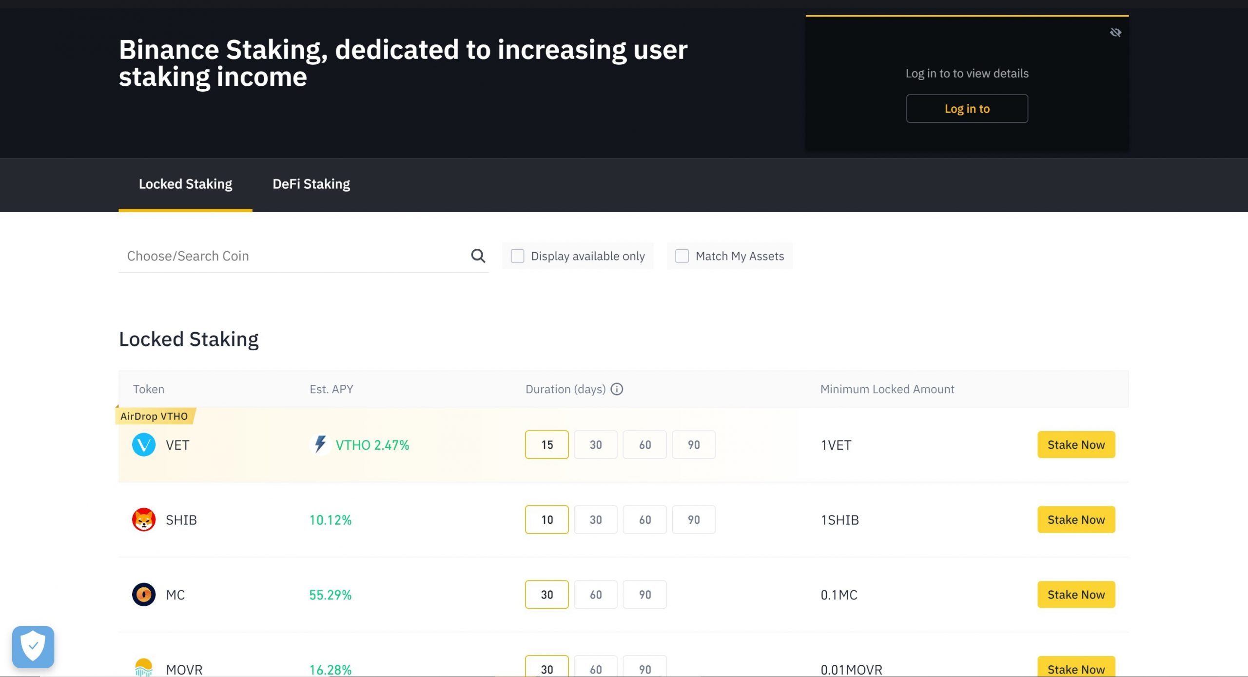This screenshot has height=677, width=1248.
Task: Click the SHIB token name
Action: point(181,520)
